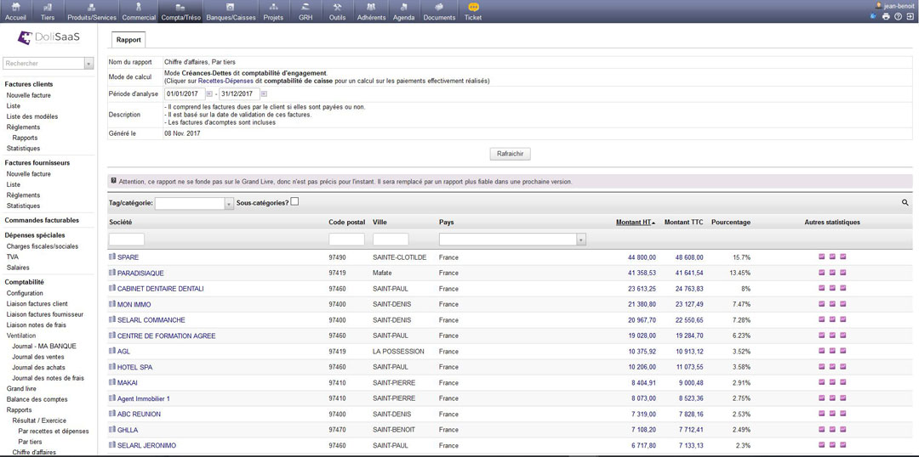Sort by the Montant TTC column header
Image resolution: width=919 pixels, height=457 pixels.
pyautogui.click(x=683, y=223)
